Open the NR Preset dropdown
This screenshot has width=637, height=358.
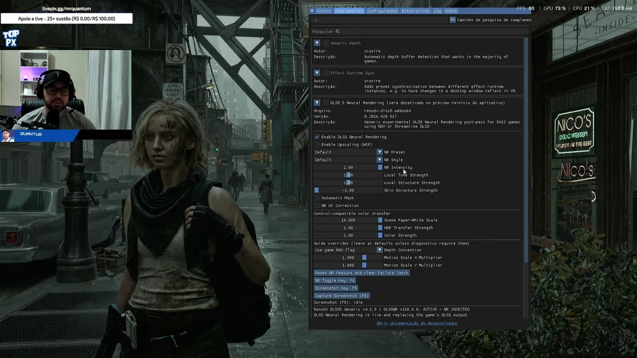[x=348, y=152]
